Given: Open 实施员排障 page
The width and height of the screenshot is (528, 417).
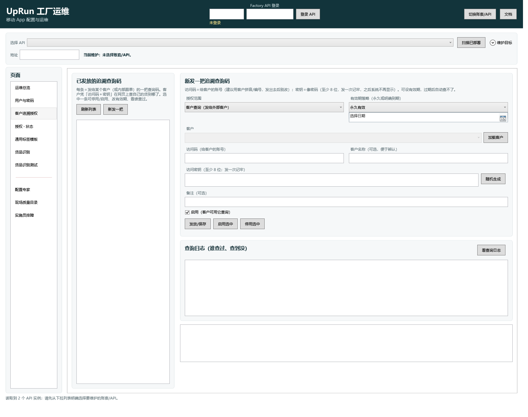Looking at the screenshot, I should [34, 215].
